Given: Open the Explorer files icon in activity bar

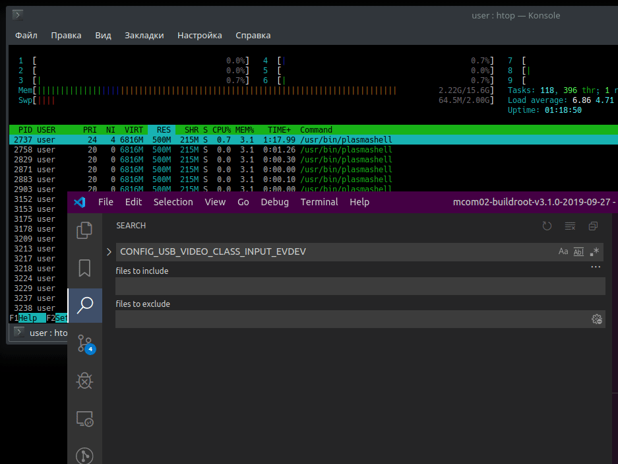Looking at the screenshot, I should click(x=84, y=230).
